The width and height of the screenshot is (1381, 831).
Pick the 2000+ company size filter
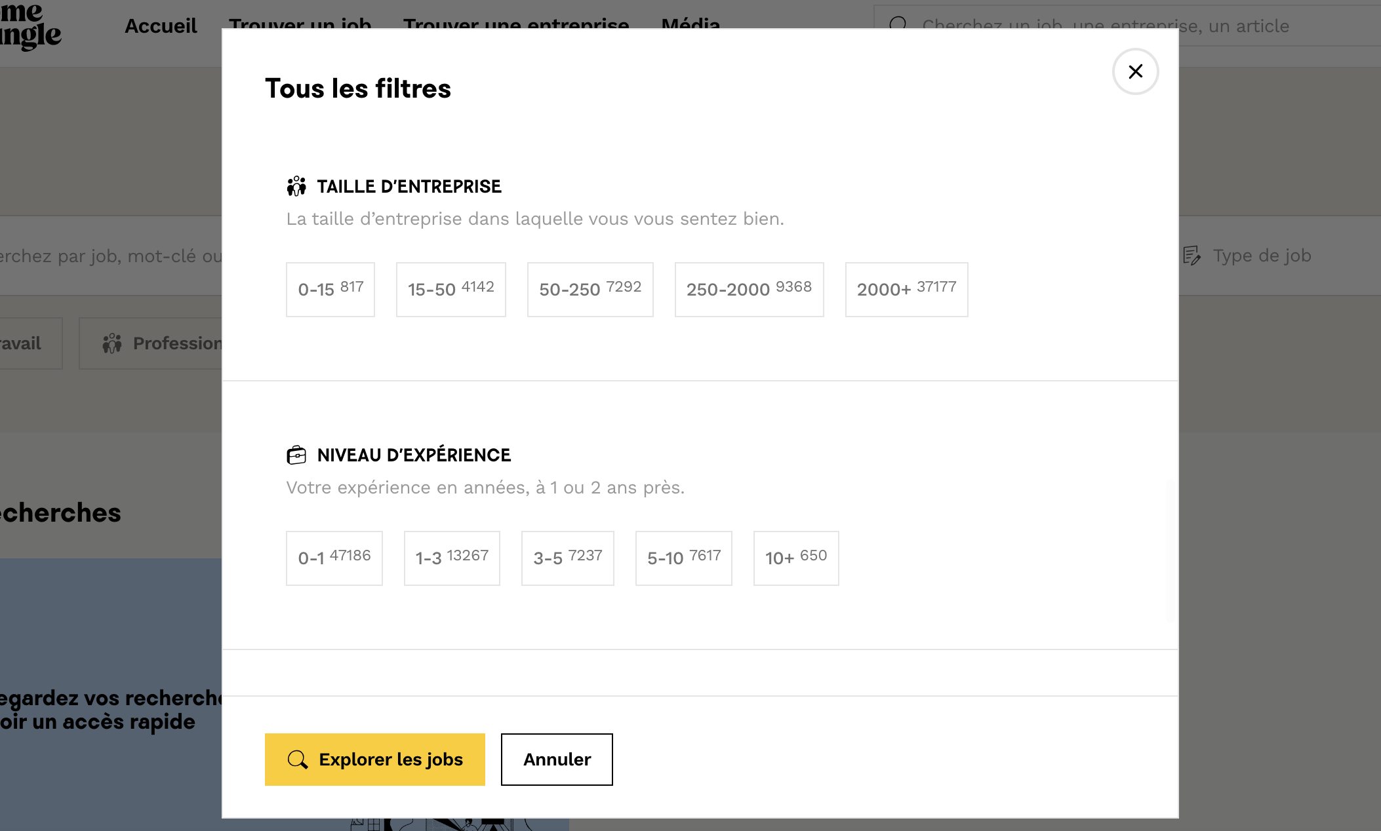[906, 290]
